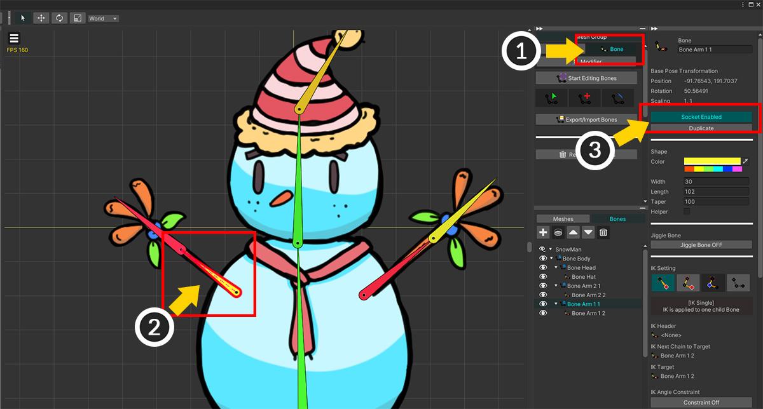Click the minus icon above the Meshes tab
This screenshot has height=409, width=763.
click(642, 208)
